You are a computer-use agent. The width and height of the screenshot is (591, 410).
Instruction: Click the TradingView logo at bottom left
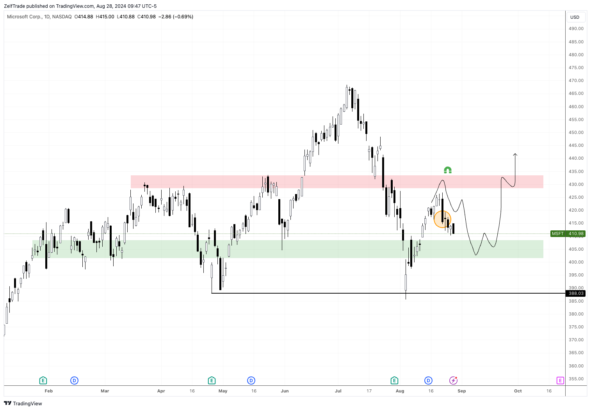[x=23, y=403]
